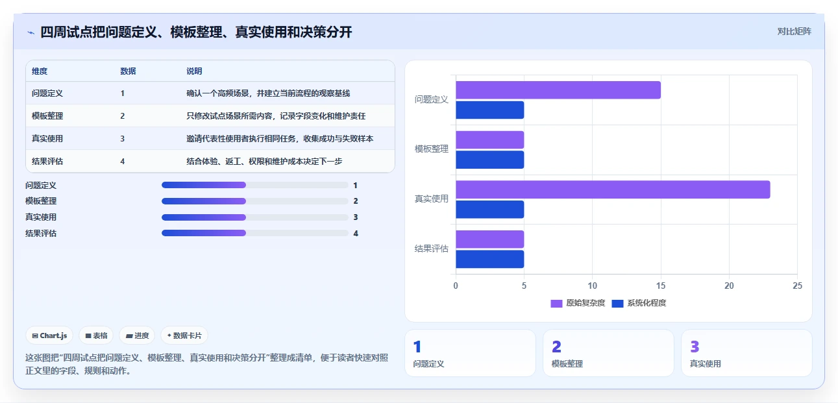
Task: Open the data card numbered 3 真实使用
Action: 746,353
